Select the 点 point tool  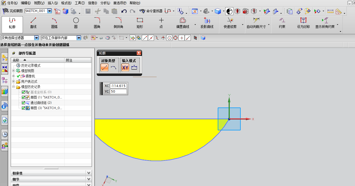[x=161, y=23]
